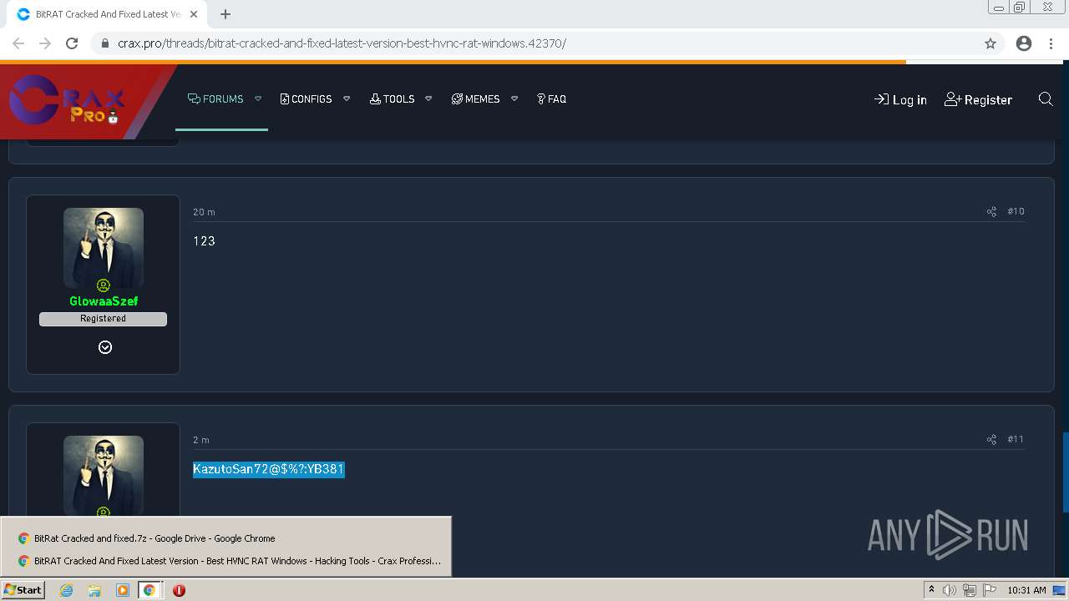
Task: Click the 20 m timestamp of post #10
Action: (x=204, y=212)
